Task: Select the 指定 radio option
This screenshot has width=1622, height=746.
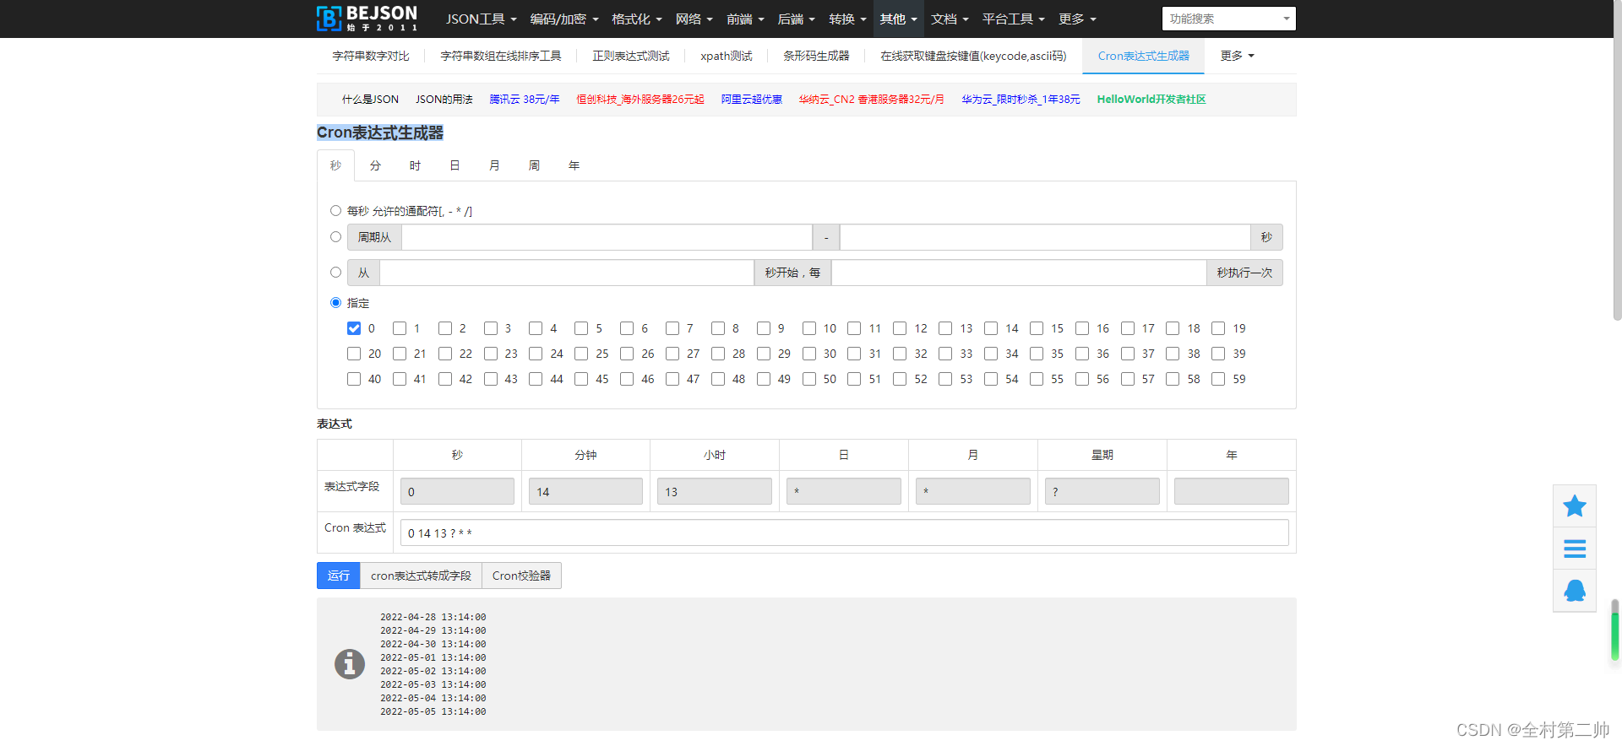Action: (335, 303)
